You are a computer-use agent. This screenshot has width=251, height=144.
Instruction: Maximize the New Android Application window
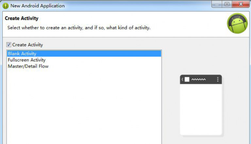227,4
